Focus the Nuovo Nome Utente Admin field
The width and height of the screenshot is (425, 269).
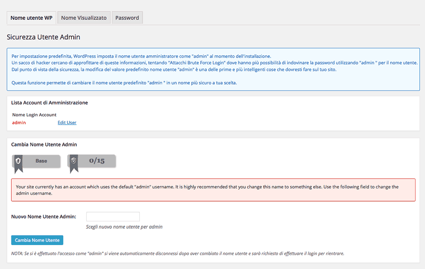pyautogui.click(x=113, y=217)
